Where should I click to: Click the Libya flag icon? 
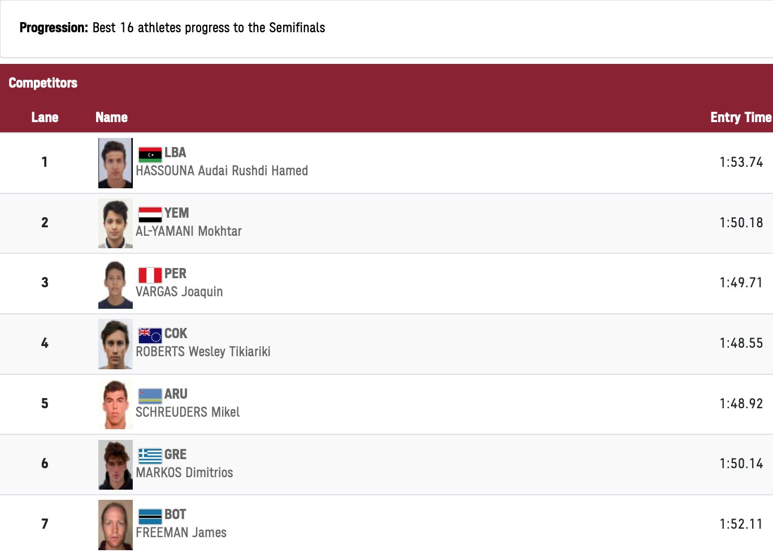coord(150,154)
